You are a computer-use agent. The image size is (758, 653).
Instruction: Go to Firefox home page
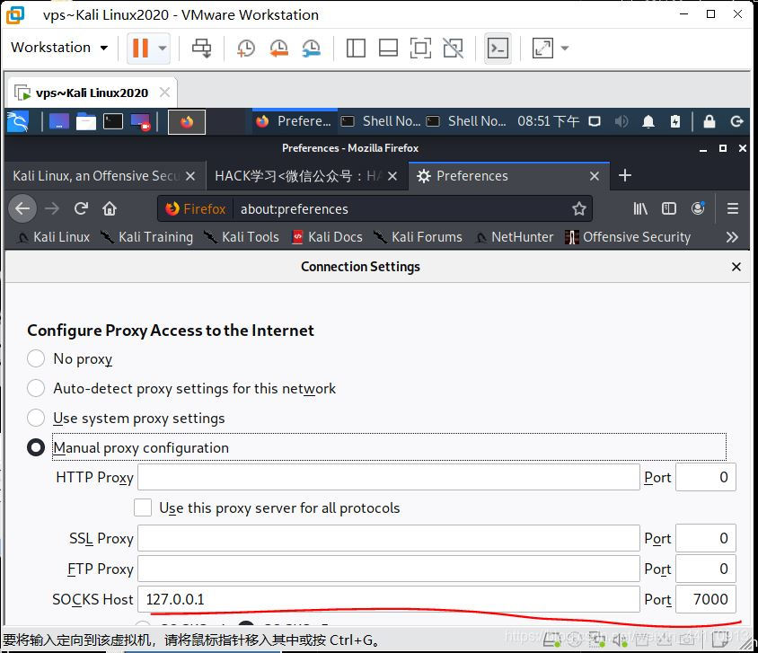point(110,208)
